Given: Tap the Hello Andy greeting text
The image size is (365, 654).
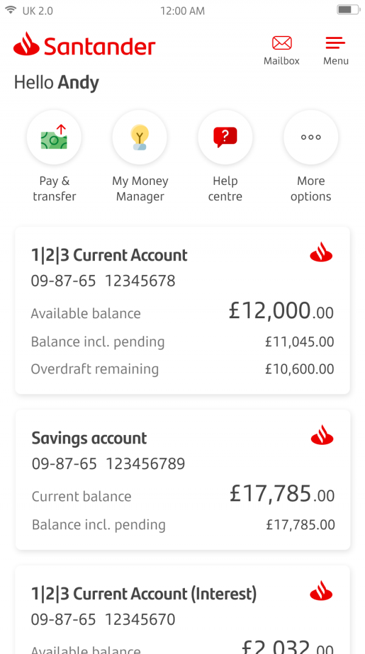Looking at the screenshot, I should [56, 82].
